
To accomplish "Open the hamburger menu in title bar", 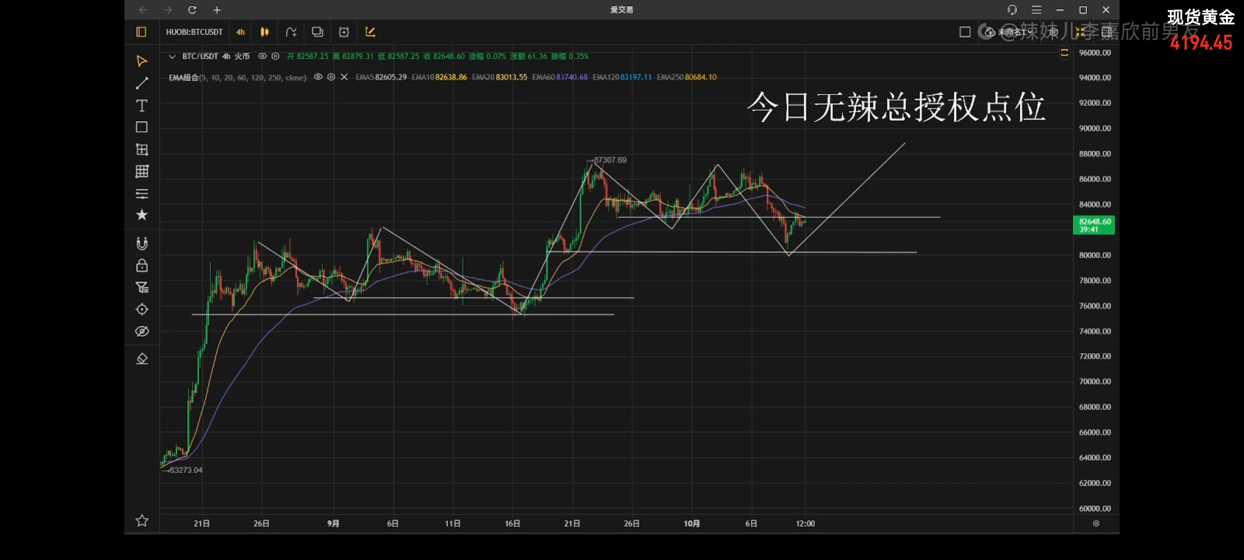I will [1036, 10].
